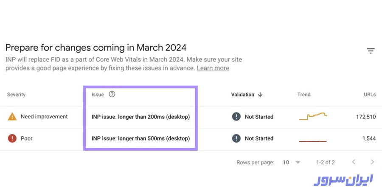This screenshot has width=382, height=191.
Task: Click the orange trend sparkline
Action: [313, 116]
